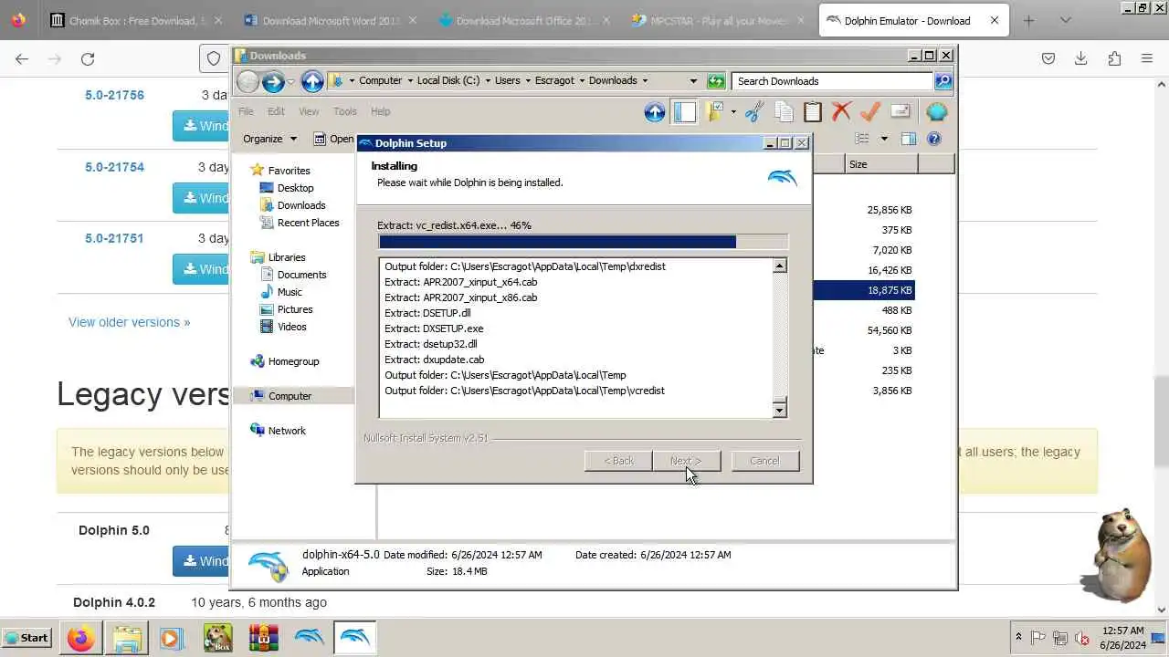Click the Pocket save icon in Firefox
Screen dimensions: 1169x657
[1048, 58]
